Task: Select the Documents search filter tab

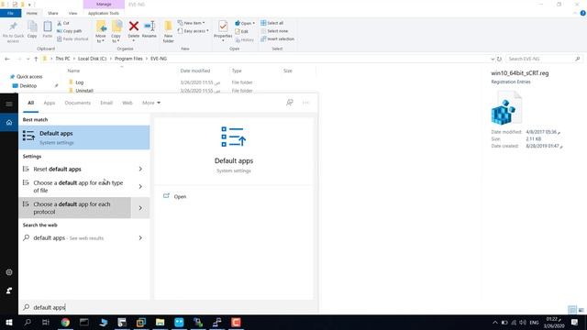Action: point(77,103)
